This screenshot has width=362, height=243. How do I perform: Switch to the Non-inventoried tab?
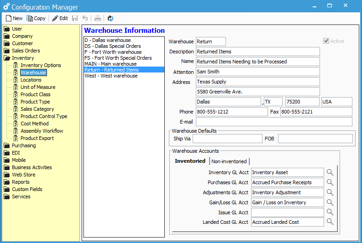[229, 161]
